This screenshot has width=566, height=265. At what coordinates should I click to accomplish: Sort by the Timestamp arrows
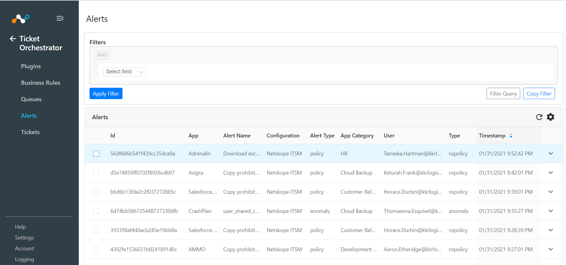(x=511, y=136)
